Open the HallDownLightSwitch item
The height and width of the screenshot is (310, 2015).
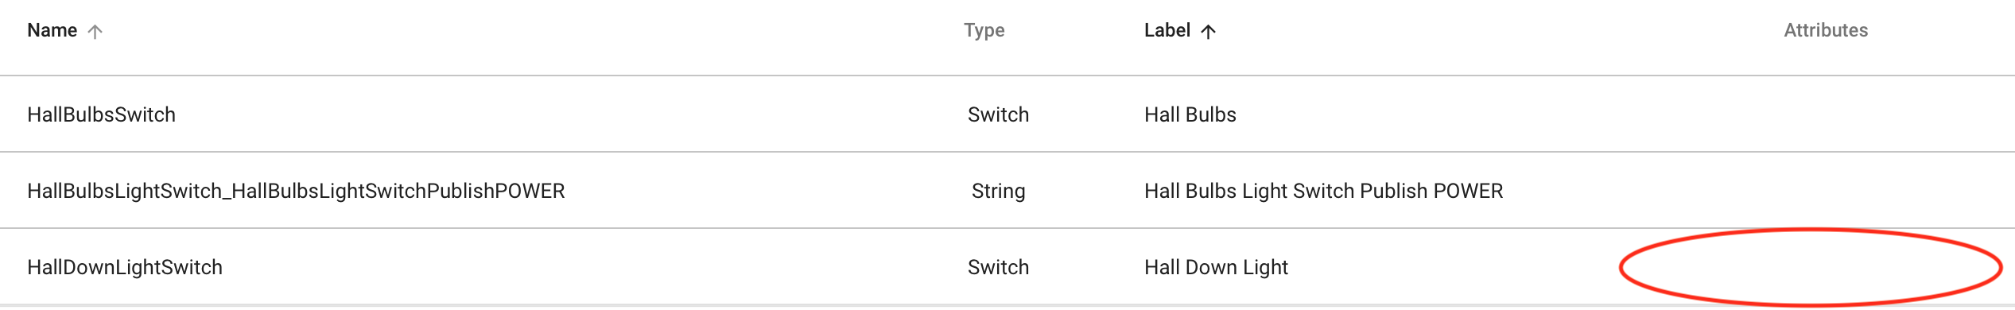[x=125, y=267]
